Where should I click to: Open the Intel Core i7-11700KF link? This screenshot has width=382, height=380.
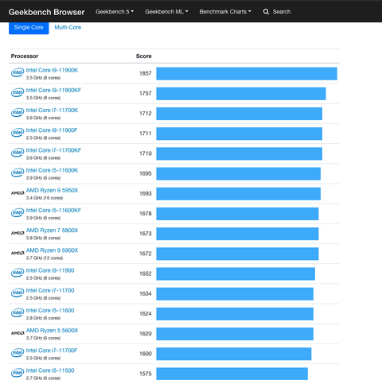click(x=53, y=150)
